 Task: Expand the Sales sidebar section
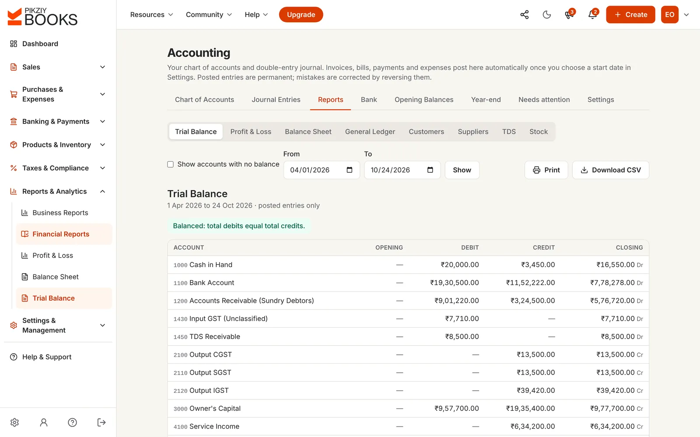[x=58, y=67]
